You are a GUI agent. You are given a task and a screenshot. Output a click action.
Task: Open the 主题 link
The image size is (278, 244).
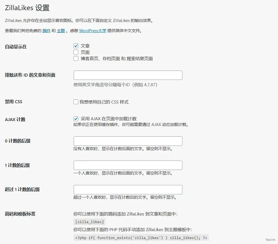pyautogui.click(x=60, y=31)
